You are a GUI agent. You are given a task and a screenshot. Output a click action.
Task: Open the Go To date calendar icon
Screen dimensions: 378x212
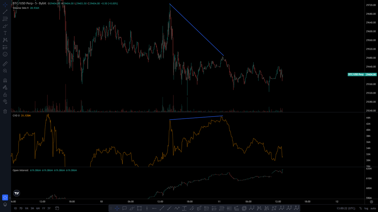(57, 208)
